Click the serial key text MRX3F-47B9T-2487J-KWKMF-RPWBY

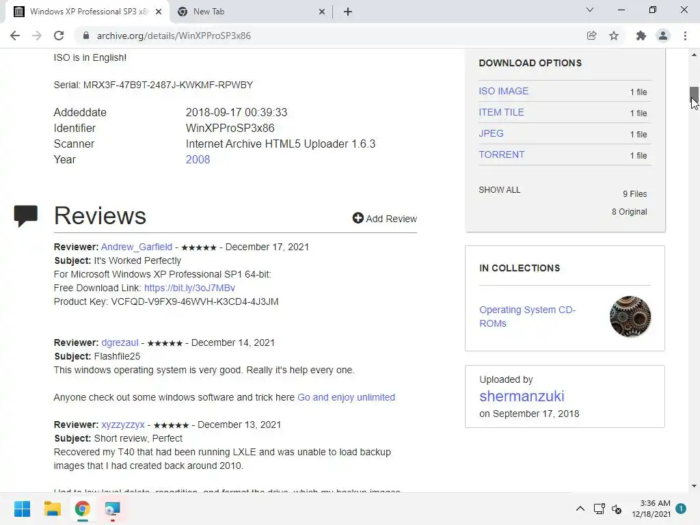(x=168, y=85)
